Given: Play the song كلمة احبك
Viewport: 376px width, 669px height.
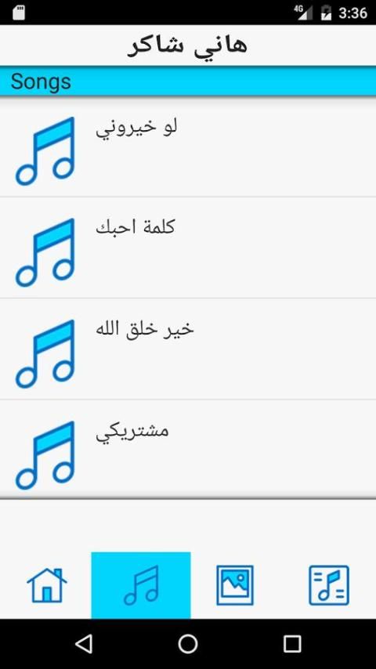Looking at the screenshot, I should [188, 248].
